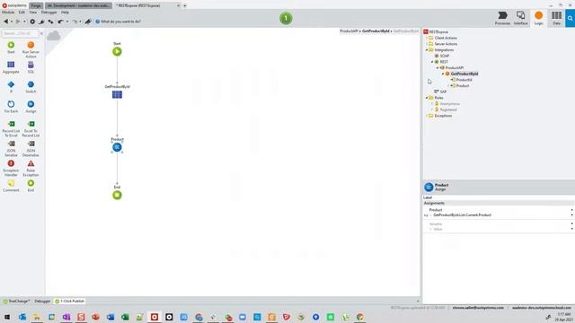This screenshot has width=575, height=323.
Task: Select the SQL tool in toolbox
Action: pos(31,67)
